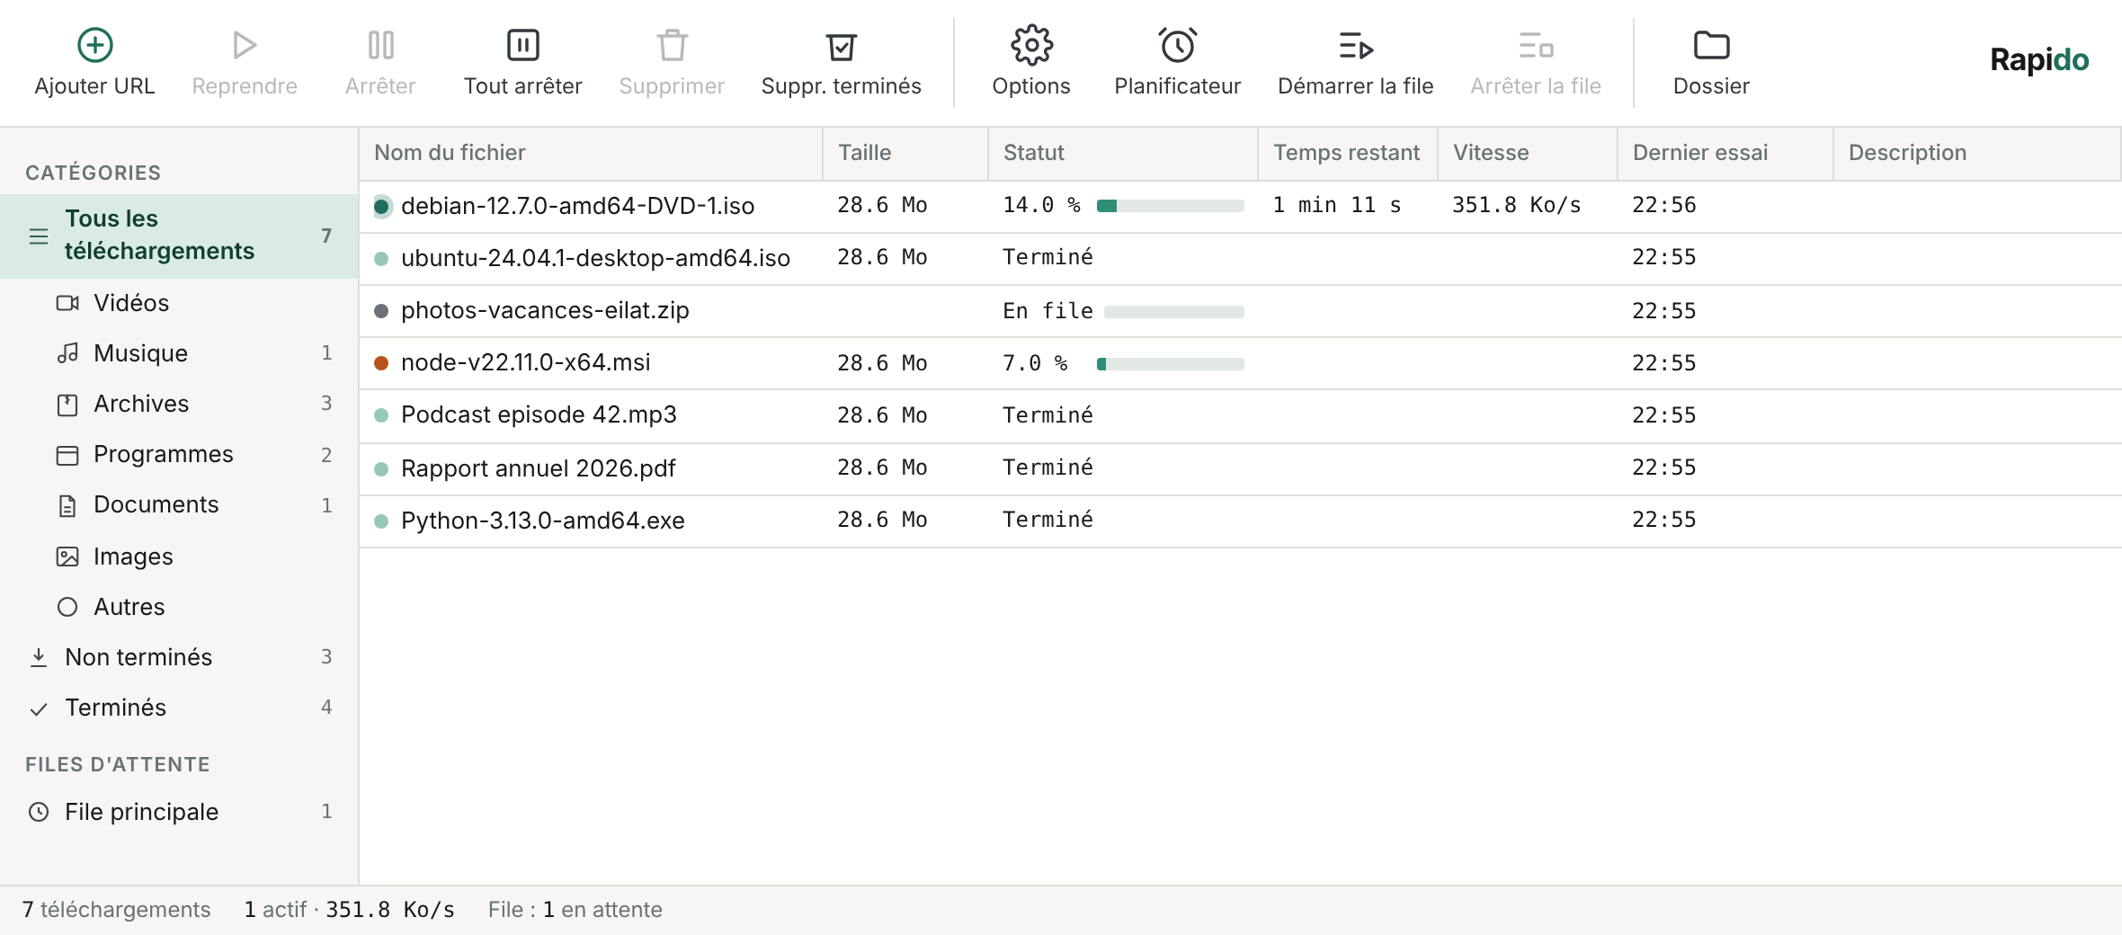Open the Dossier folder icon
This screenshot has height=935, width=2122.
pos(1711,45)
